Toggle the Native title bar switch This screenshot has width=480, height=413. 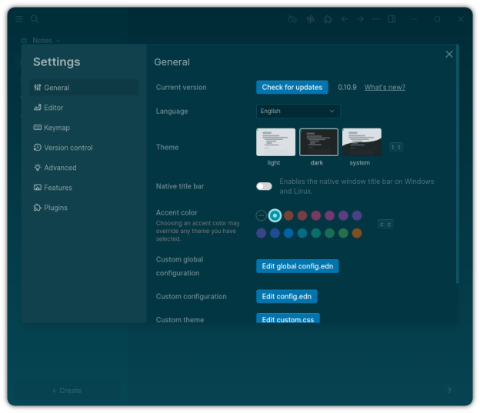tap(264, 186)
